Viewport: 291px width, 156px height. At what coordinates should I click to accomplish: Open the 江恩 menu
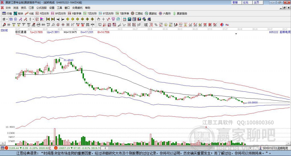point(31,8)
